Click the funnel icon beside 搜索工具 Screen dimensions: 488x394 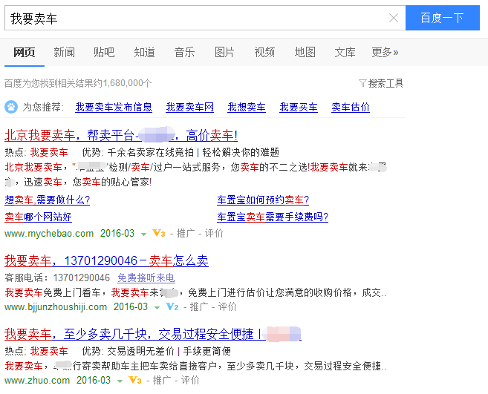(362, 83)
